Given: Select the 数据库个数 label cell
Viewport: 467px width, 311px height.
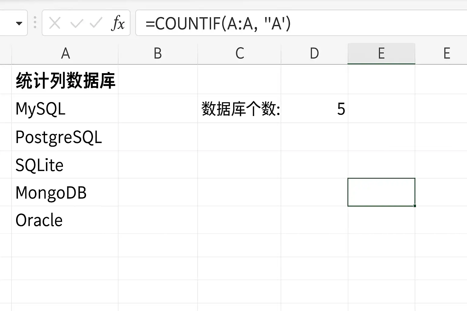Looking at the screenshot, I should pyautogui.click(x=239, y=108).
